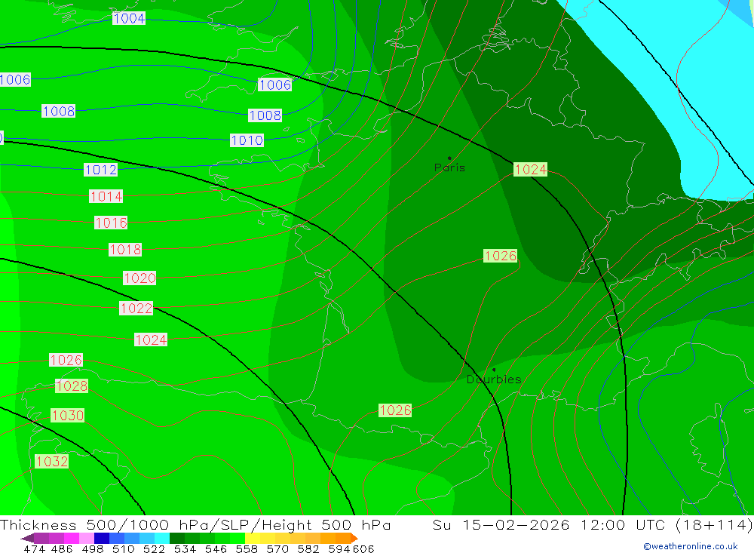This screenshot has height=553, width=754.
Task: Click the 1026 label nearest Dourbies
Action: click(x=395, y=410)
